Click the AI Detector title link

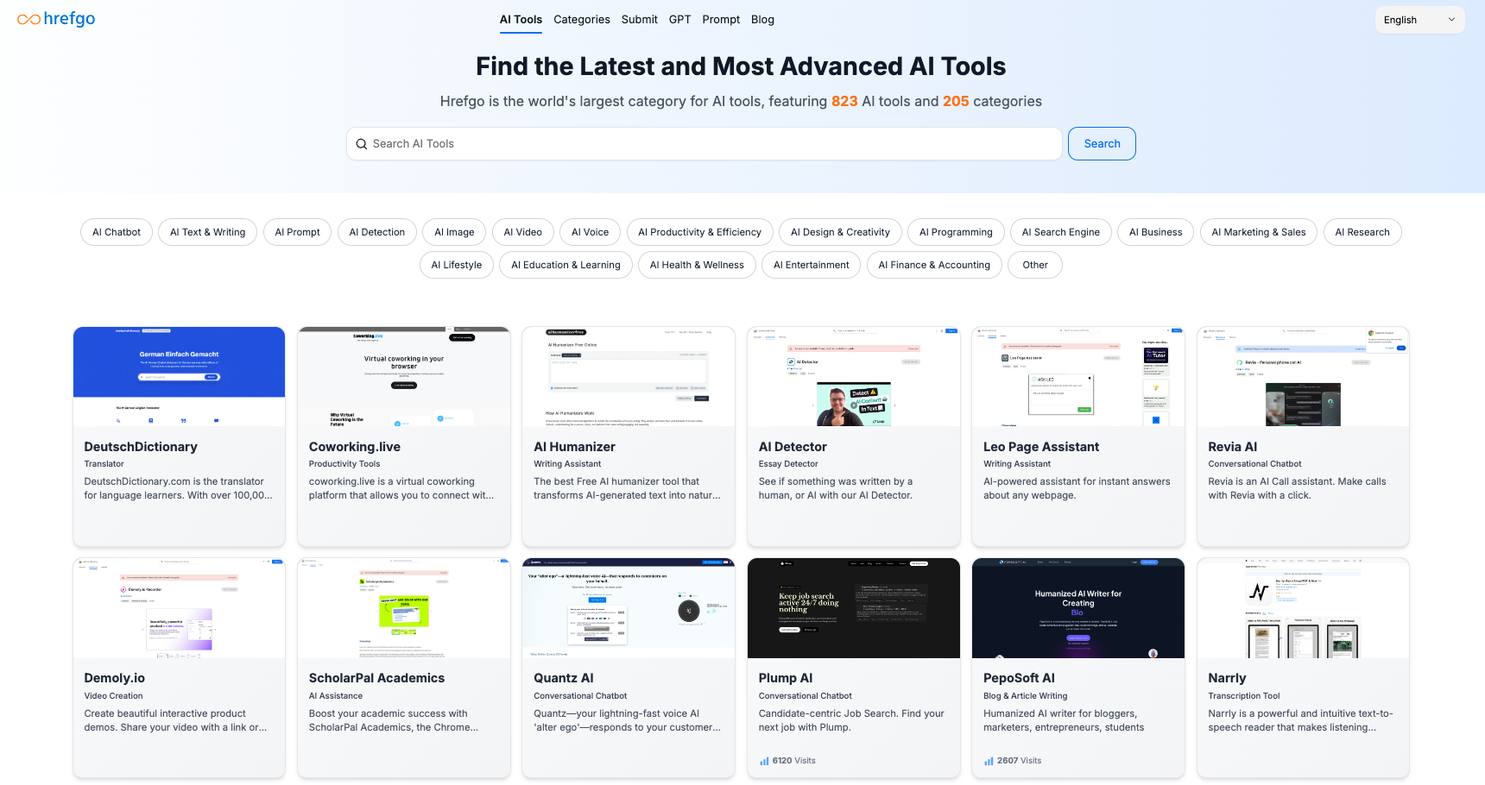[x=793, y=447]
